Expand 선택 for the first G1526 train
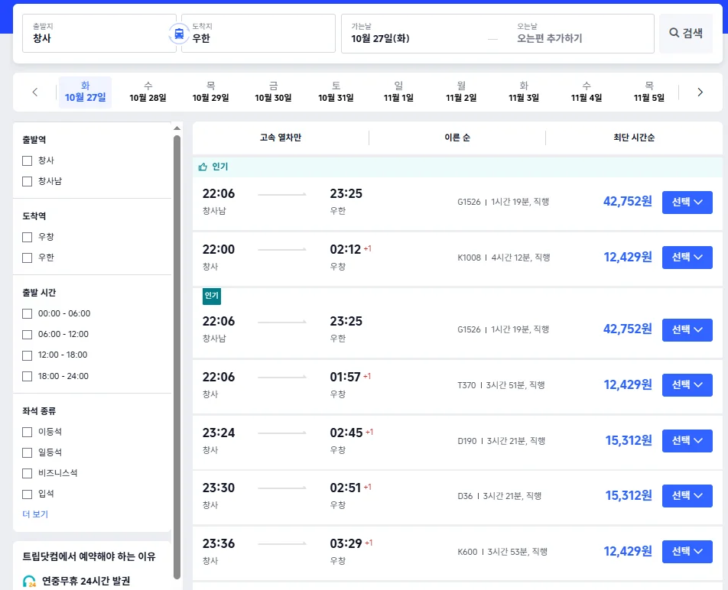Viewport: 728px width, 590px height. click(687, 202)
